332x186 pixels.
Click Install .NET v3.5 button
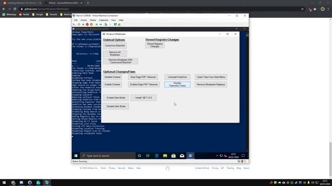tap(144, 98)
